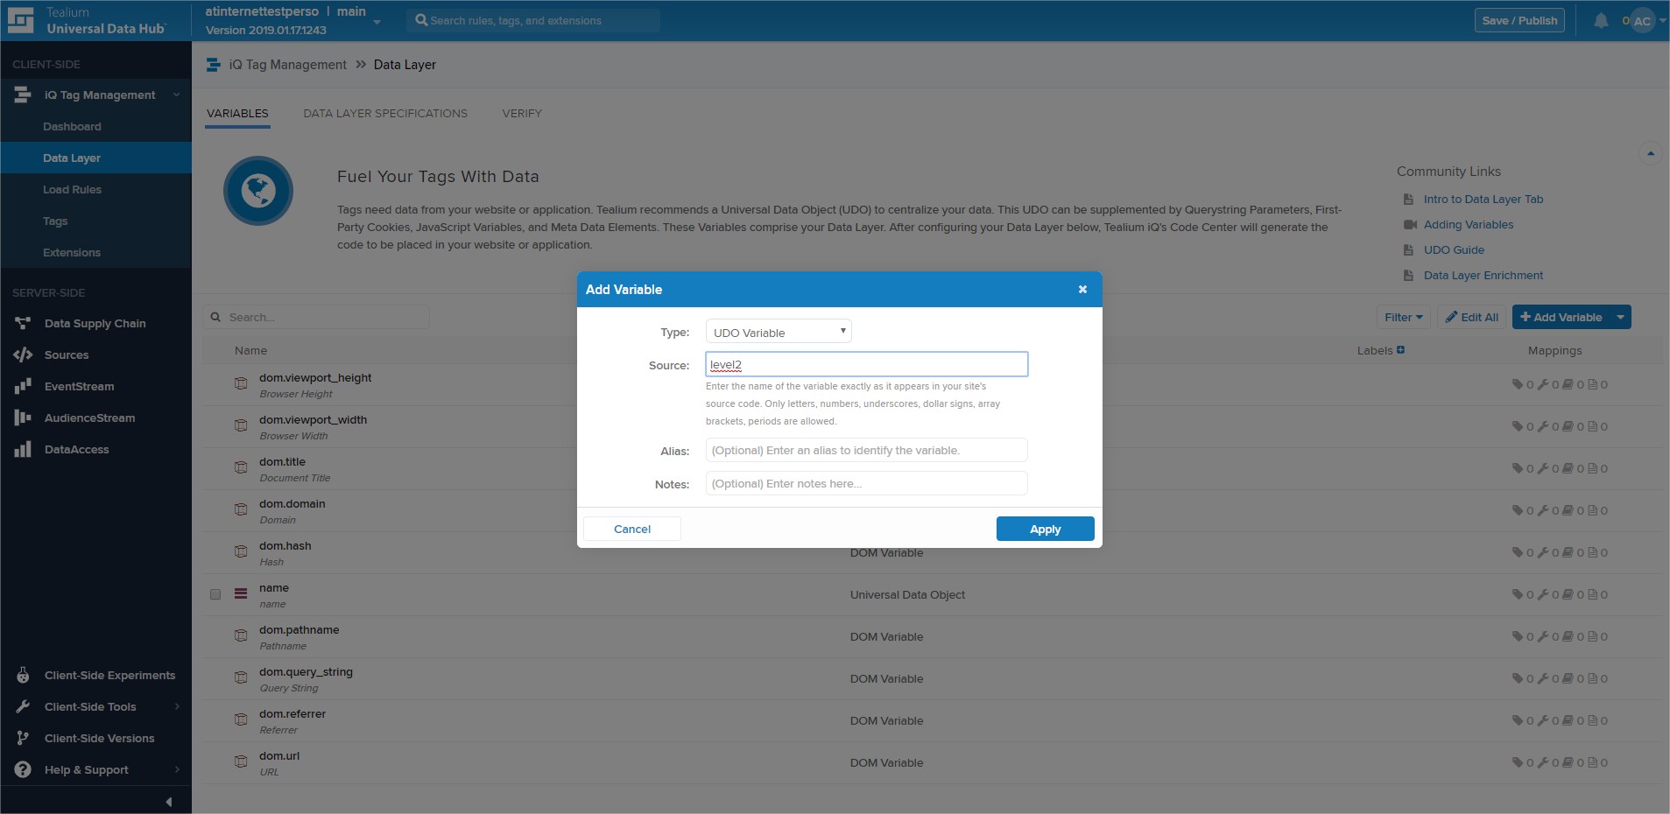Open AudienceStream in the sidebar
This screenshot has width=1670, height=814.
coord(89,418)
